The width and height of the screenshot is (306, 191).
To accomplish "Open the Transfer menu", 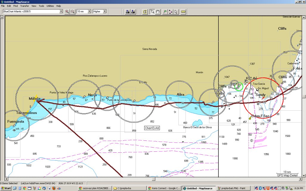I will coord(24,6).
